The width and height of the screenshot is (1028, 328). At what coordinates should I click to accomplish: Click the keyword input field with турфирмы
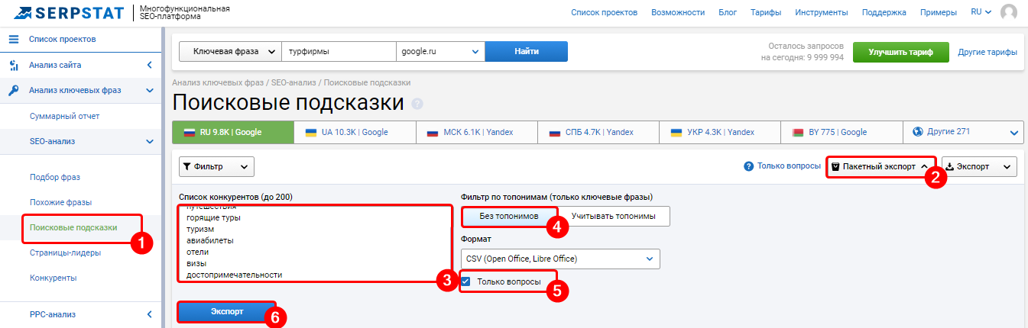click(x=339, y=51)
